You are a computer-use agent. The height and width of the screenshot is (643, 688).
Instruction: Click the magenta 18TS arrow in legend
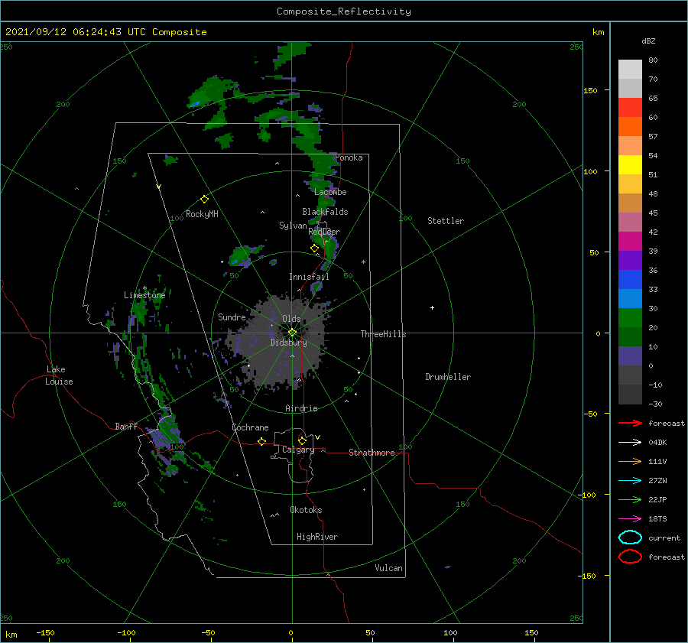click(630, 519)
